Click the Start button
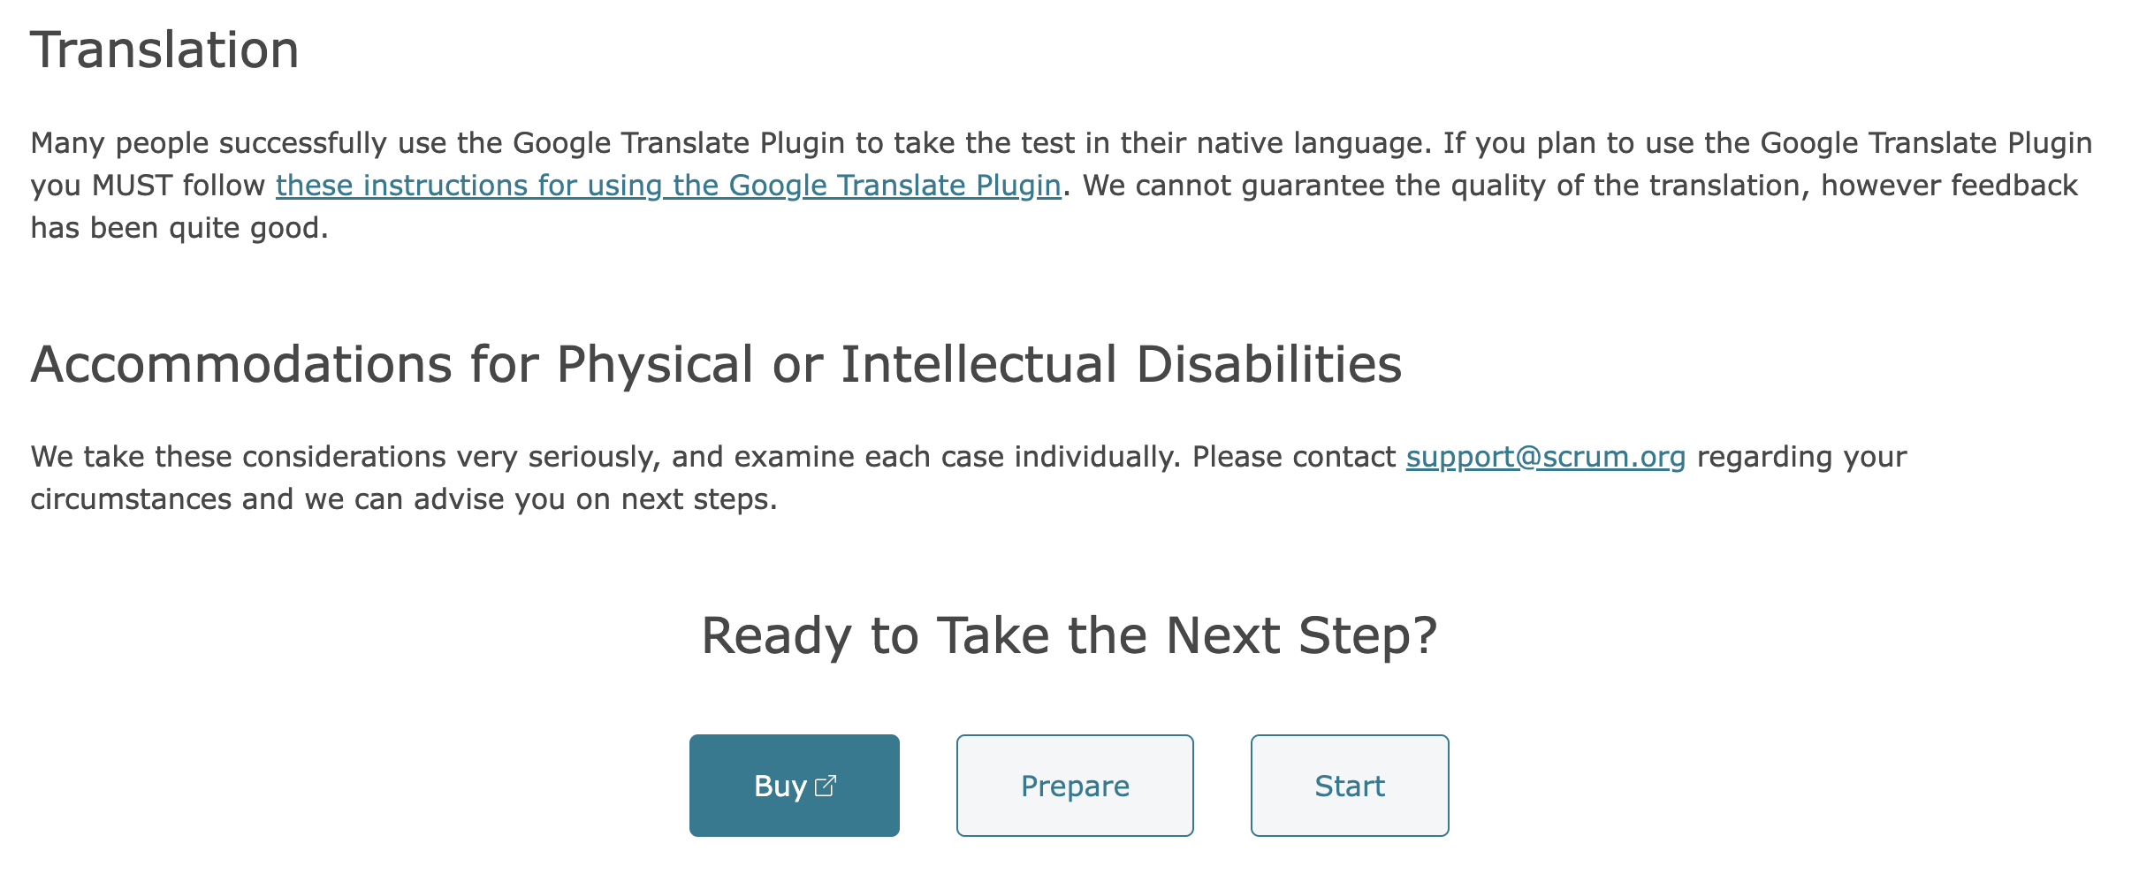This screenshot has height=889, width=2139. click(x=1349, y=786)
